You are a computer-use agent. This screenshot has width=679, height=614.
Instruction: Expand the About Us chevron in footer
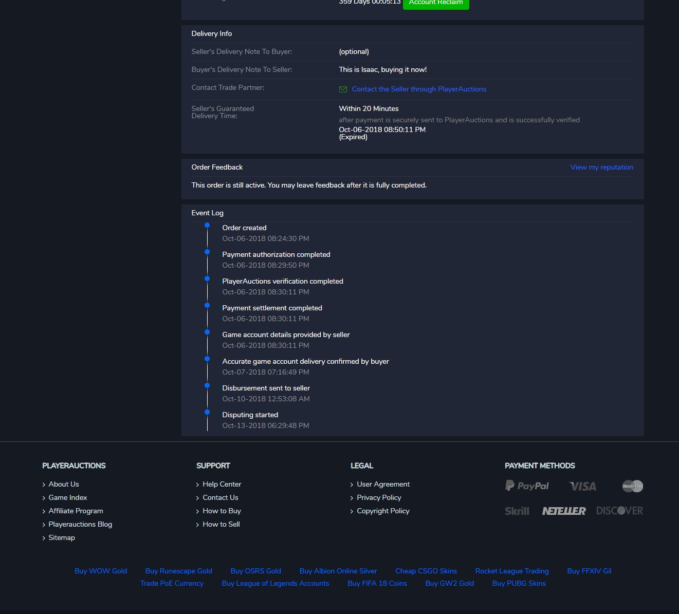coord(44,484)
